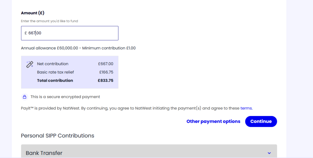Click the Total contribution label
The image size is (313, 158).
(55, 80)
